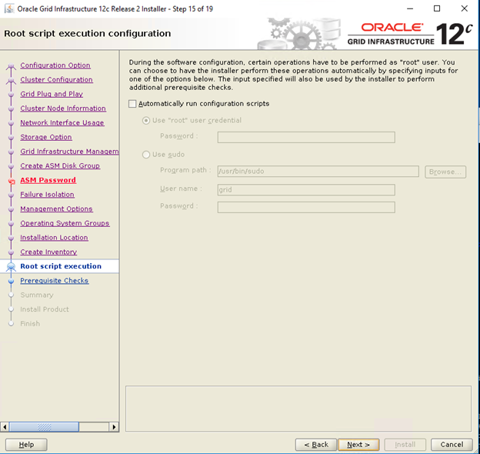Jump to Create ASM Disk Group step
This screenshot has height=454, width=480.
60,166
